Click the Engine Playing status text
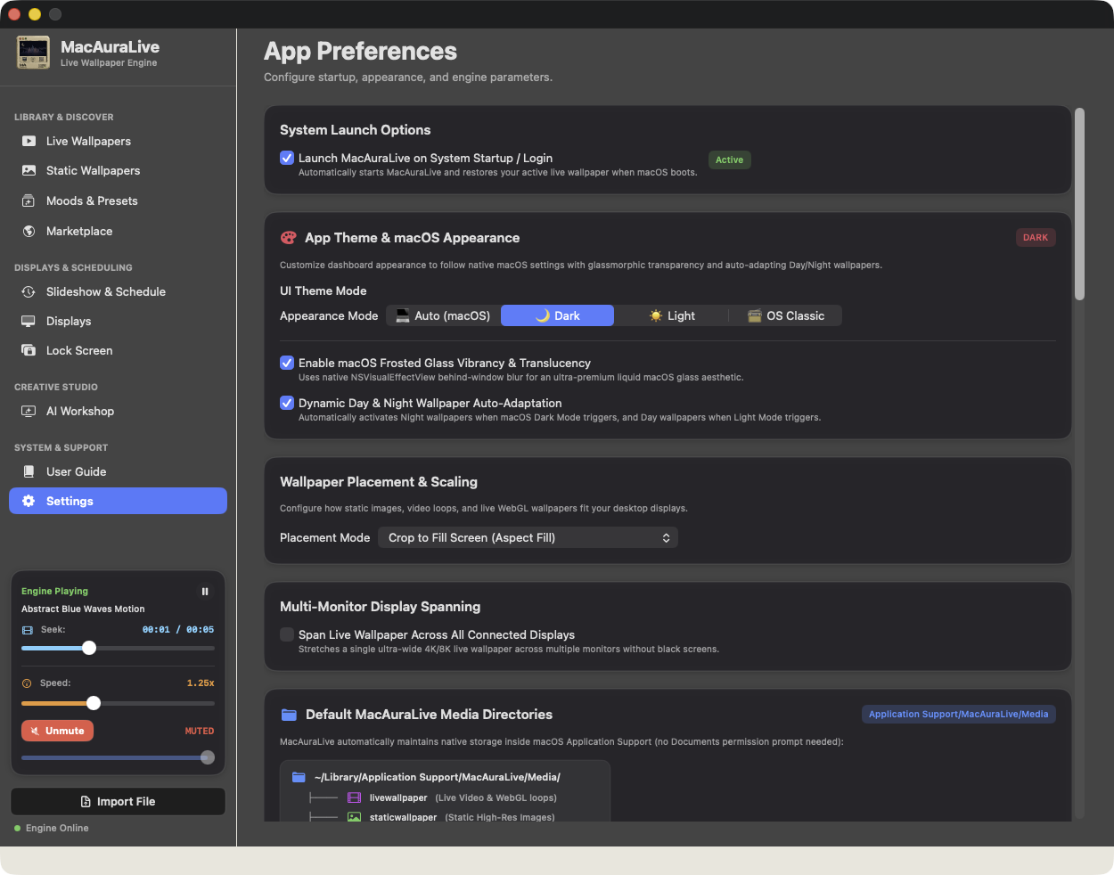Viewport: 1114px width, 875px height. [x=54, y=591]
